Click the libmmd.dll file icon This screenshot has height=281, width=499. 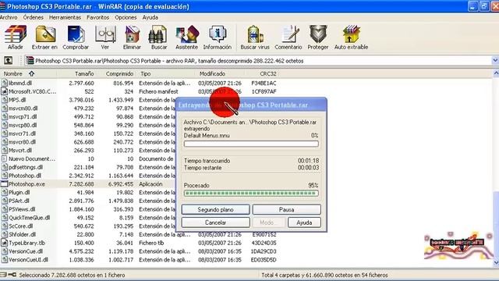tap(4, 84)
